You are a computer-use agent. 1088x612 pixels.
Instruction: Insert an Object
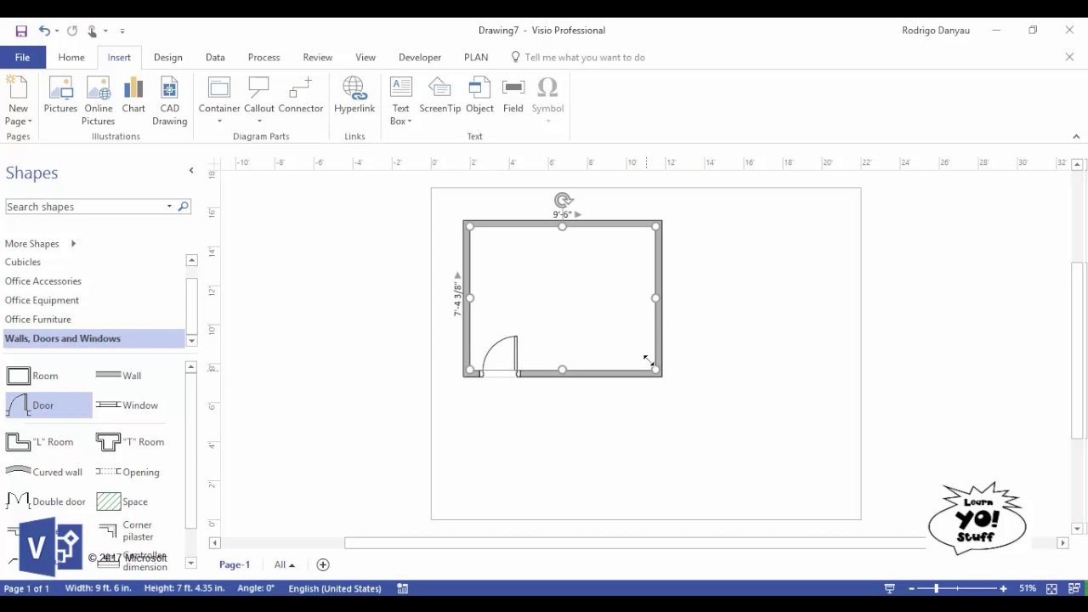479,95
